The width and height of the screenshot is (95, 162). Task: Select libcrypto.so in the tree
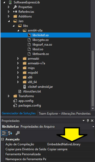(41, 40)
